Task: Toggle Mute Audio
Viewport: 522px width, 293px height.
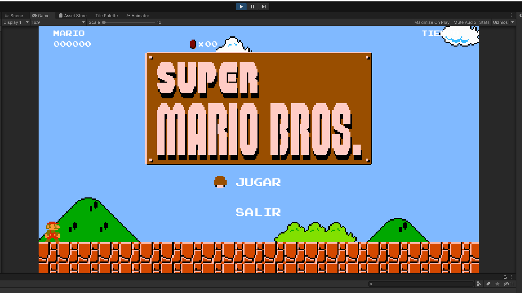Action: (464, 22)
